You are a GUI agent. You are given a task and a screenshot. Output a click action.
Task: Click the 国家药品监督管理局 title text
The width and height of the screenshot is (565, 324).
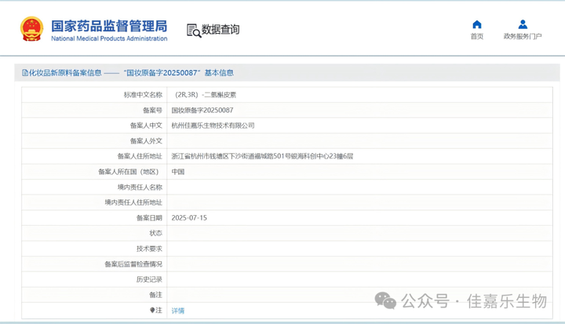[x=109, y=26]
